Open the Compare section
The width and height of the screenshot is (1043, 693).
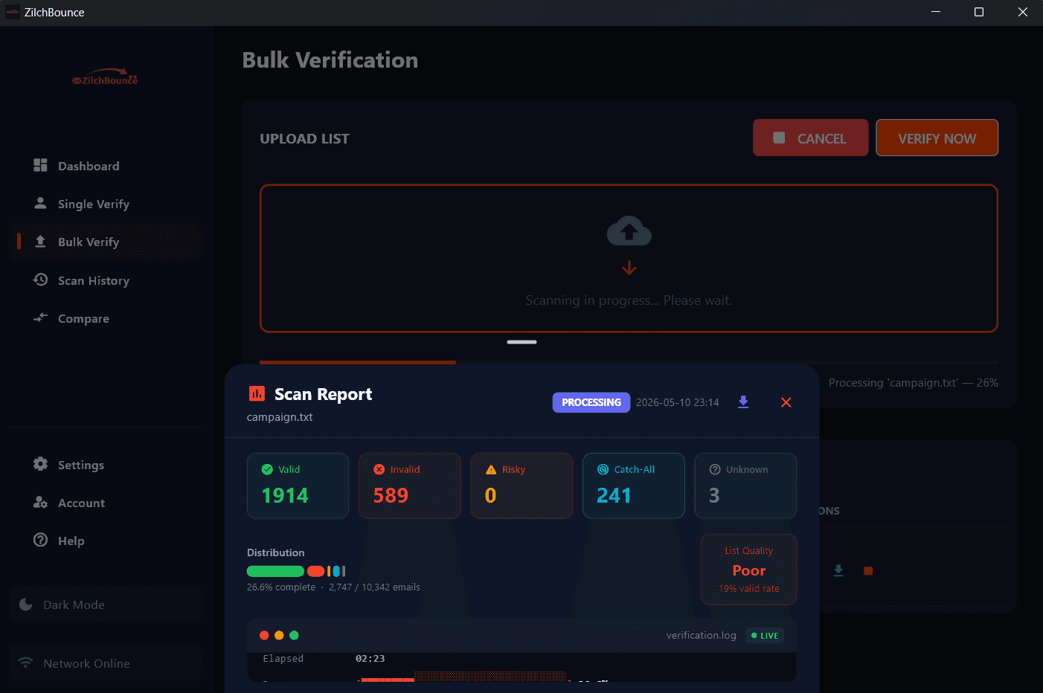click(106, 318)
